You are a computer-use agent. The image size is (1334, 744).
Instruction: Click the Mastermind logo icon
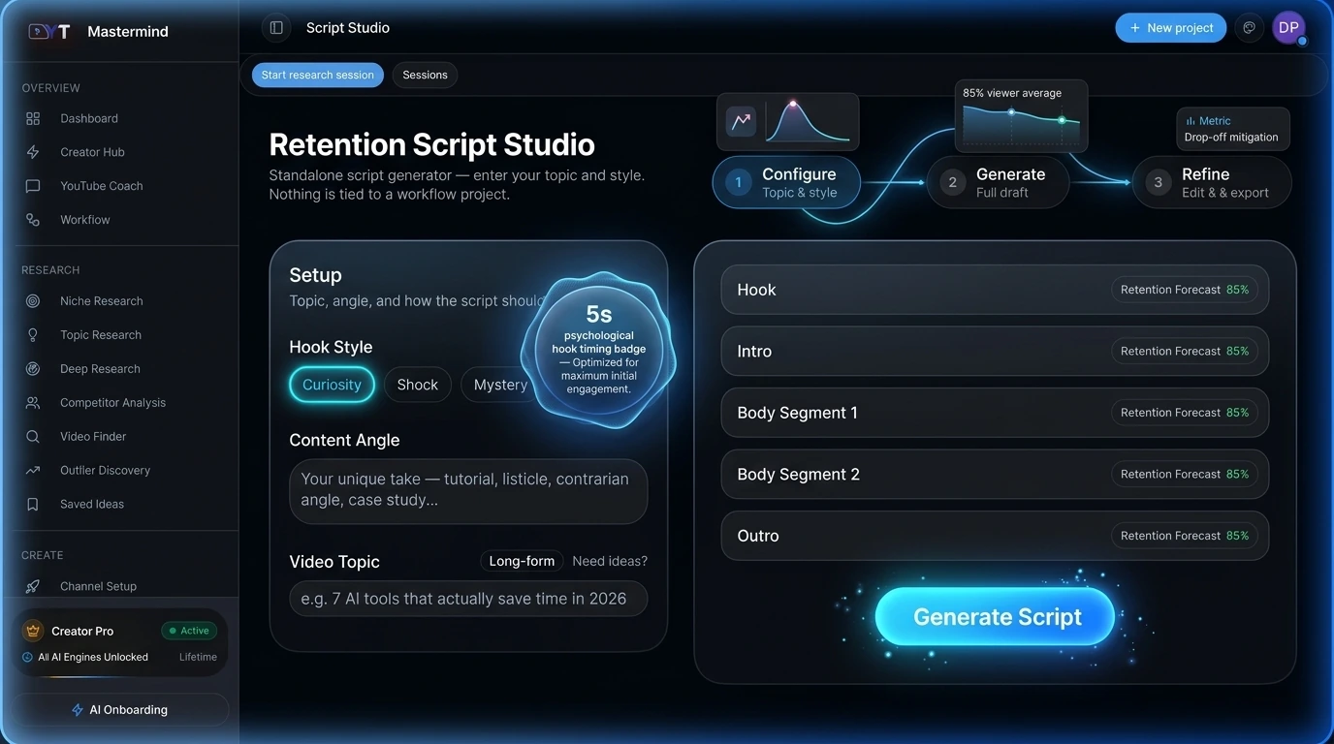pos(49,31)
